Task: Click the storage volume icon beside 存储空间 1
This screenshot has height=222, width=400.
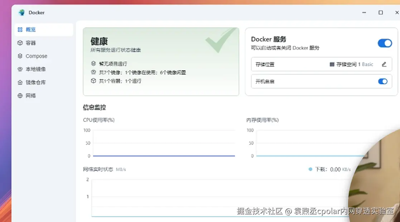Action: click(x=332, y=64)
